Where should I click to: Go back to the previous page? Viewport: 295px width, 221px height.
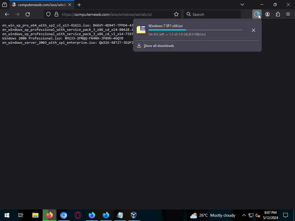[7, 14]
